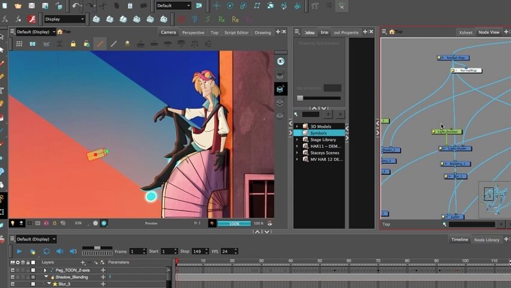Click the Cut scissors icon

click(x=103, y=5)
